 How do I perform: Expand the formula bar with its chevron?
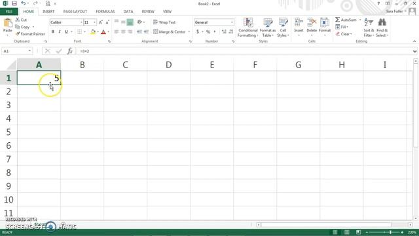pyautogui.click(x=414, y=51)
